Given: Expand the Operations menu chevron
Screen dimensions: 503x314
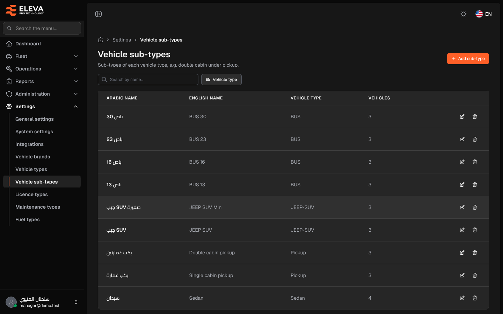Looking at the screenshot, I should click(76, 69).
